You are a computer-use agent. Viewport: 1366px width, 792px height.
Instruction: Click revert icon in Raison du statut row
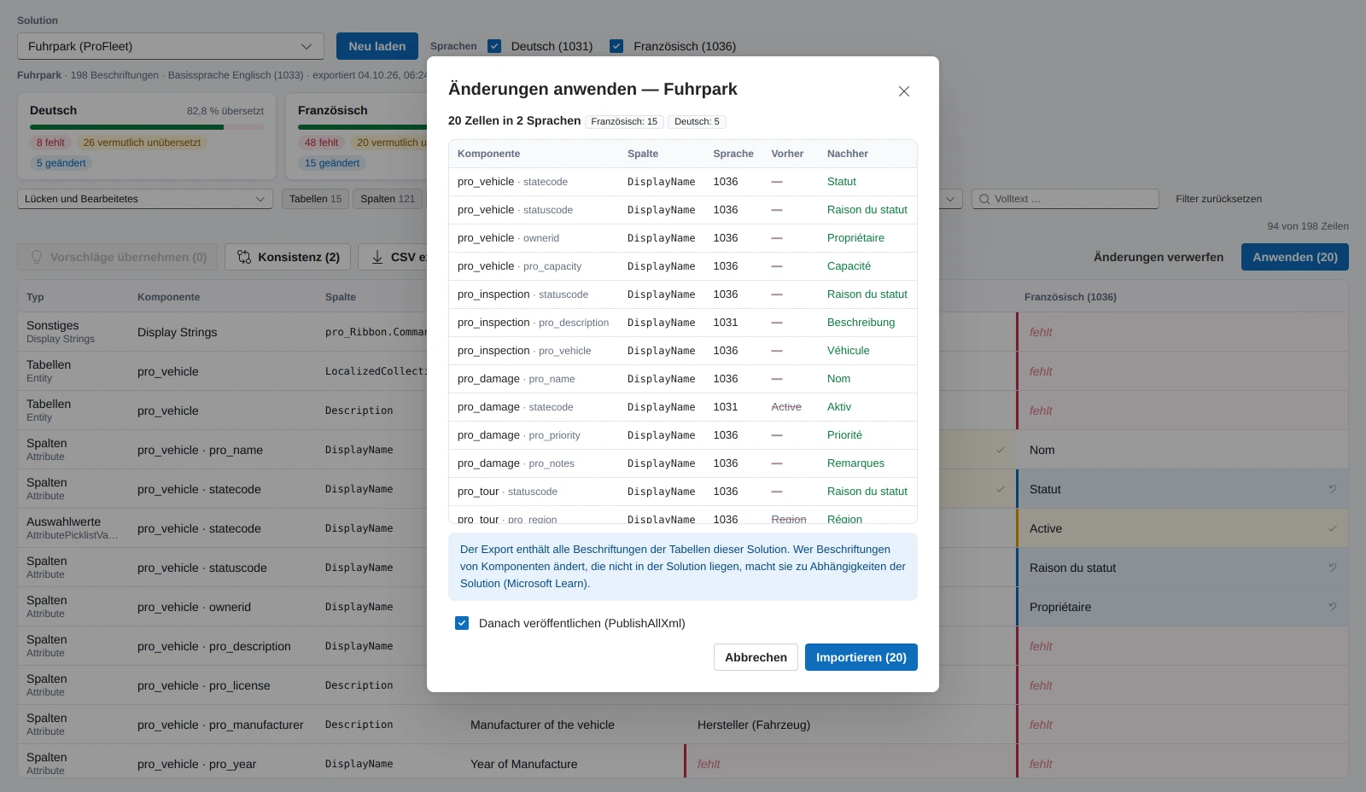click(1332, 568)
